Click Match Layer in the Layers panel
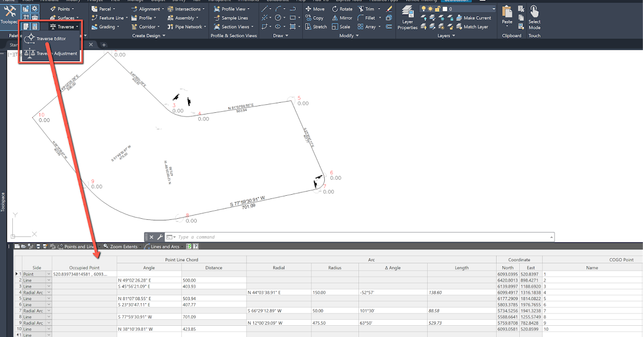 476,27
